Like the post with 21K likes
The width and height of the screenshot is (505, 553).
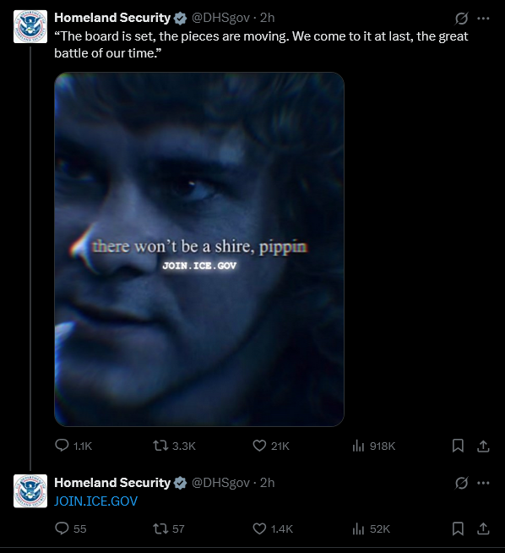pos(271,446)
